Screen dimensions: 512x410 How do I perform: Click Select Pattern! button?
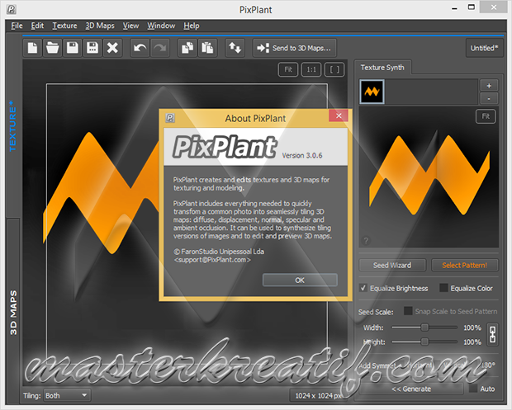465,265
